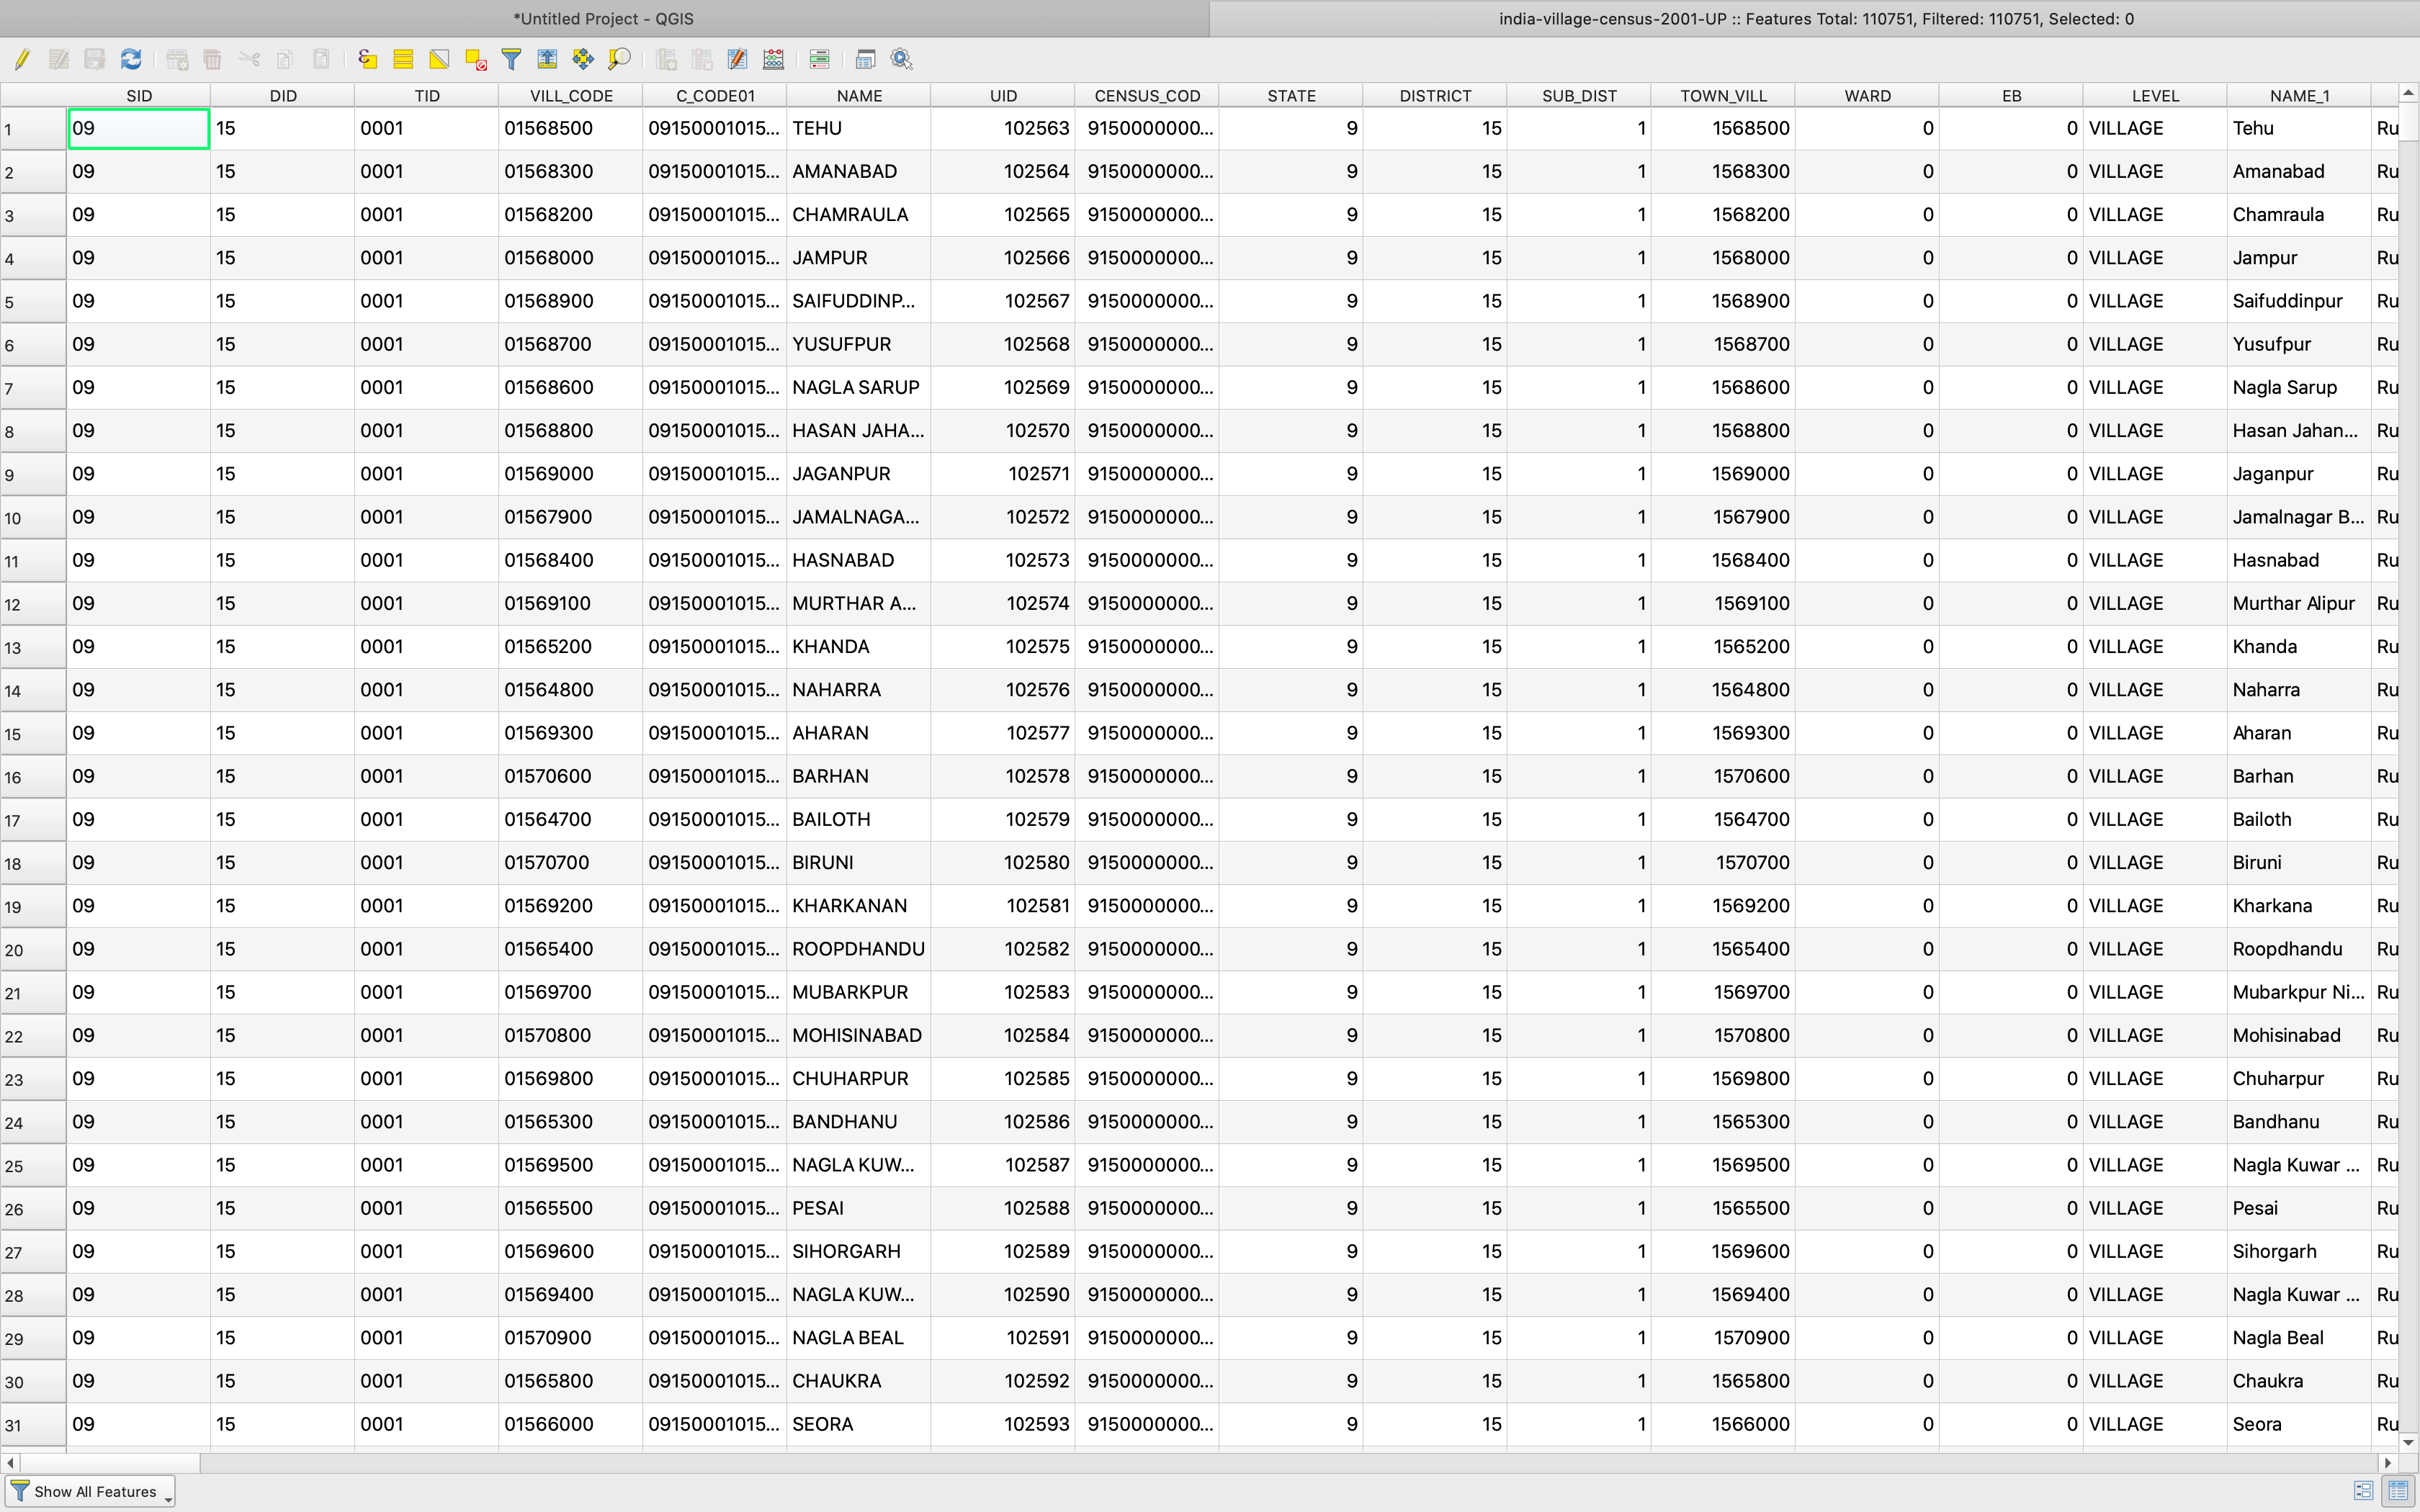Open conditional formatting icon
The height and width of the screenshot is (1512, 2420).
[x=819, y=59]
